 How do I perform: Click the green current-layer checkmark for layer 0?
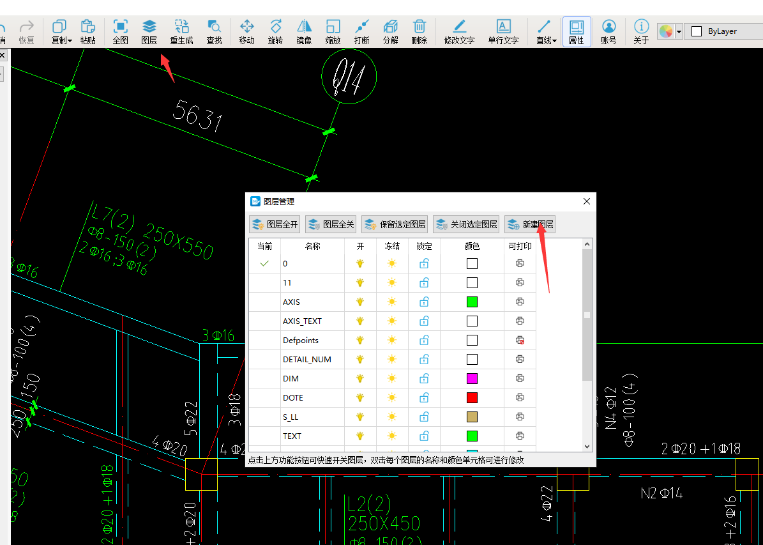click(264, 263)
